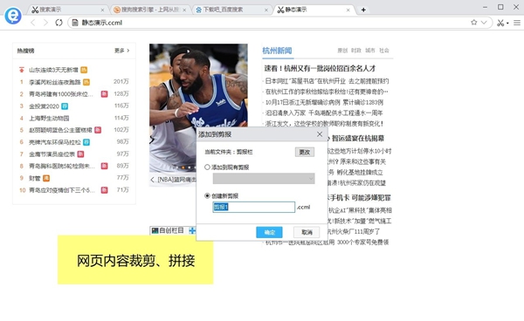Click the new clipping name input field
Image resolution: width=524 pixels, height=321 pixels.
click(254, 208)
